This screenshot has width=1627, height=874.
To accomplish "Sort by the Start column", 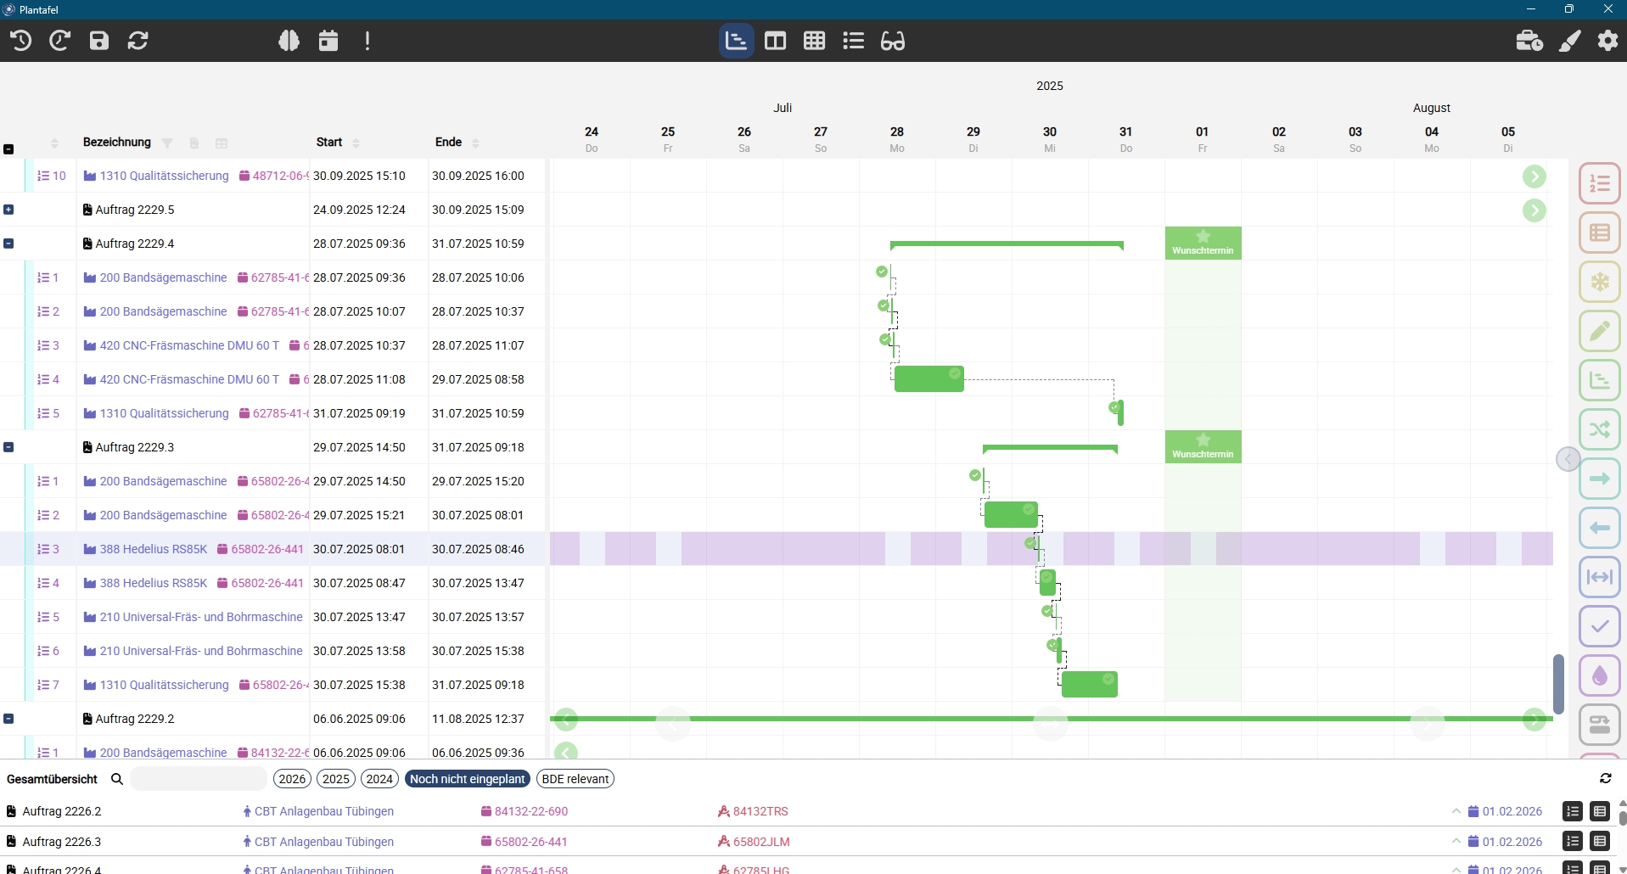I will [x=356, y=143].
